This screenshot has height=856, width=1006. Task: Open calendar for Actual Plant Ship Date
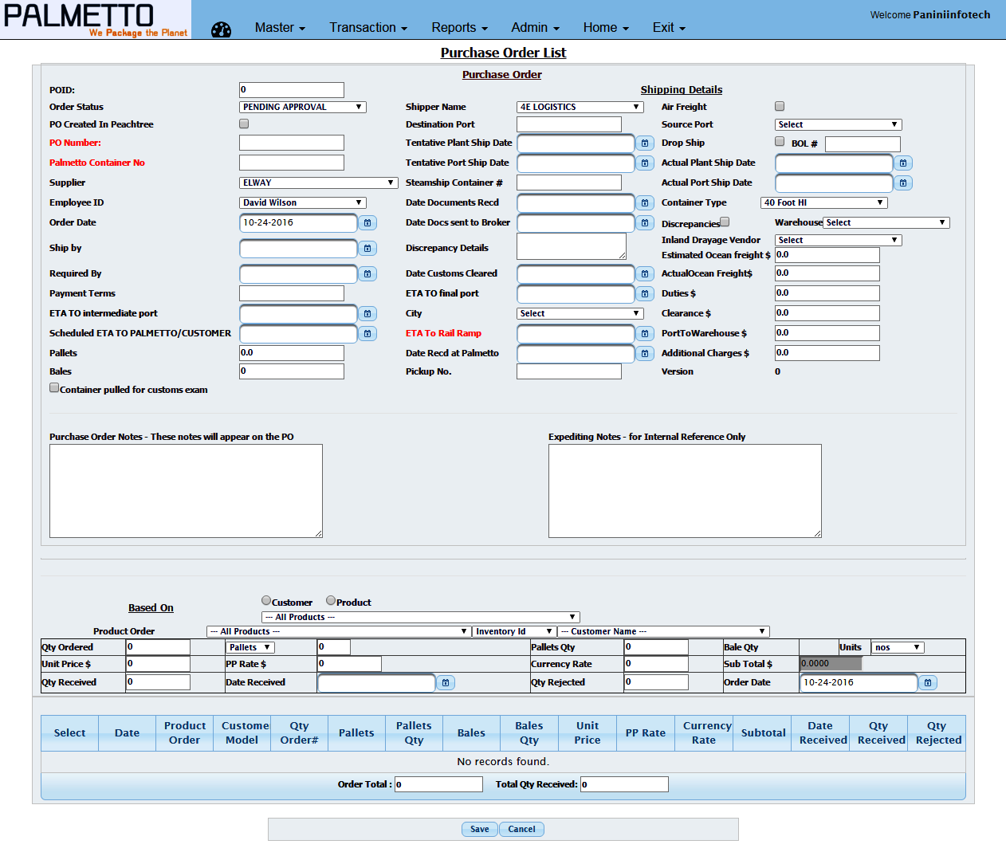pyautogui.click(x=903, y=163)
